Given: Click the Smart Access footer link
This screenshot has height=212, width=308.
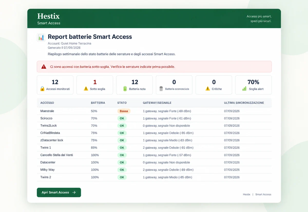Looking at the screenshot, I should click(263, 195).
